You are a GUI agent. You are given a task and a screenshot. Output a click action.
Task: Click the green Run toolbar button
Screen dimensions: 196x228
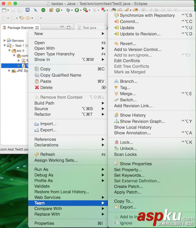coord(77,10)
